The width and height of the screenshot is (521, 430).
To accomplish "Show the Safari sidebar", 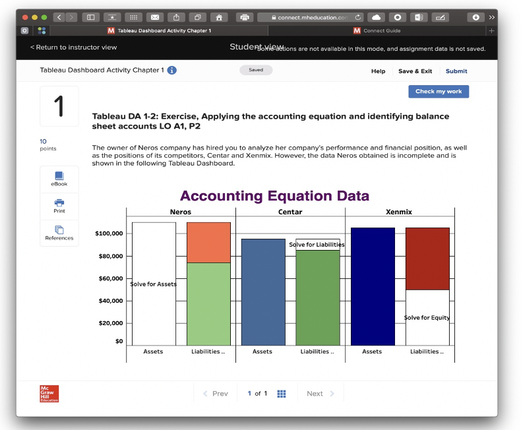I will click(x=91, y=17).
